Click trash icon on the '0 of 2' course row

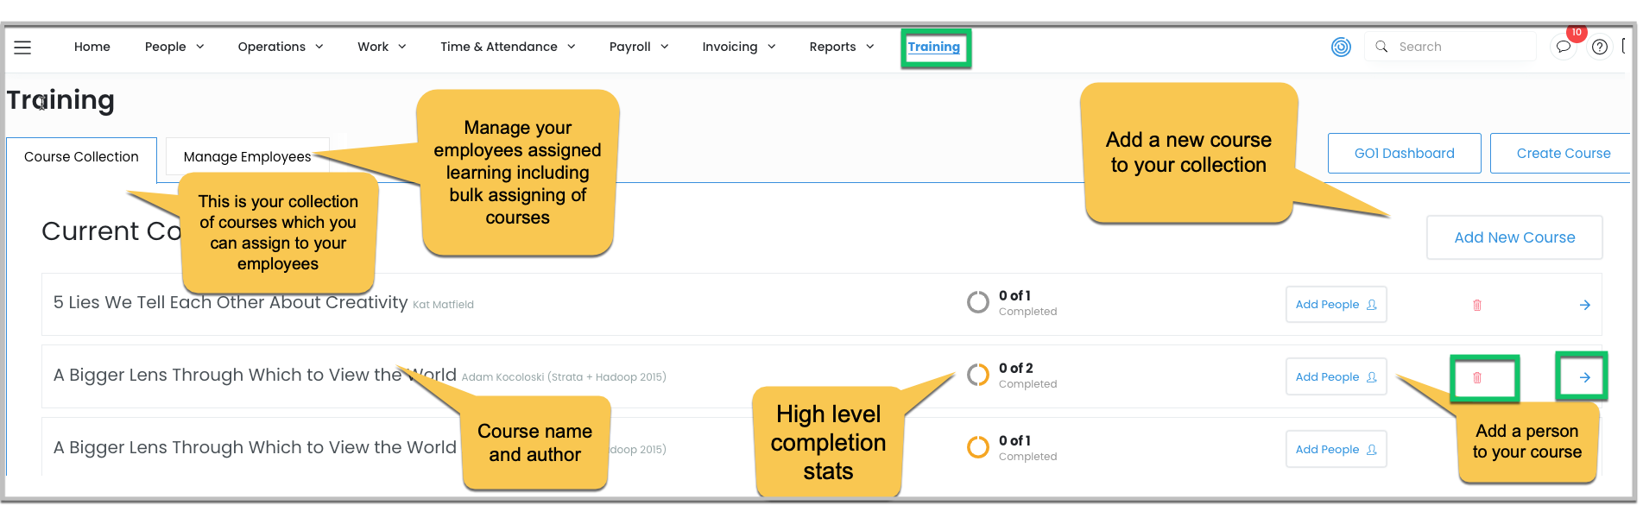pyautogui.click(x=1477, y=377)
